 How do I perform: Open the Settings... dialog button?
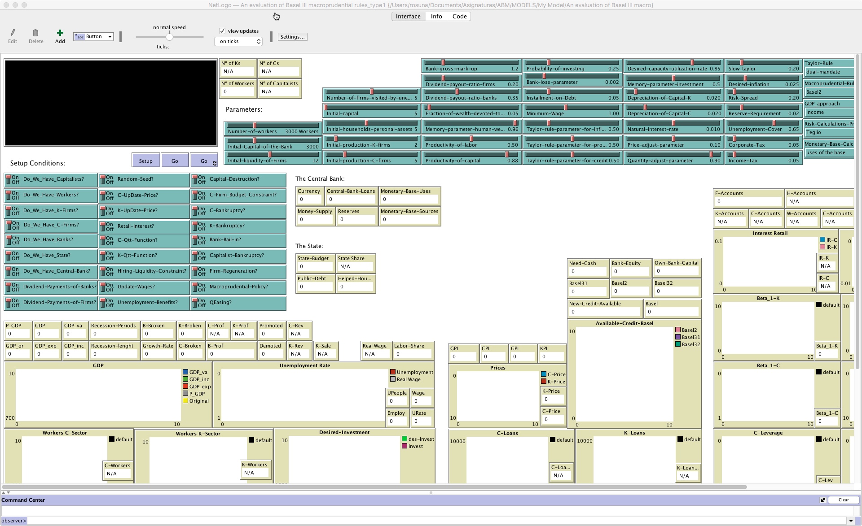292,37
